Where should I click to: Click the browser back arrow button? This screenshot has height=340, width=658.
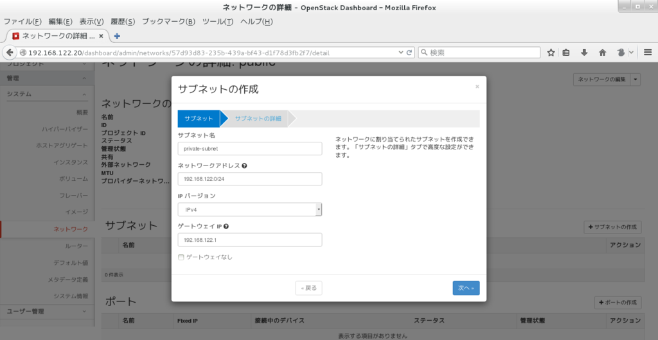(10, 53)
